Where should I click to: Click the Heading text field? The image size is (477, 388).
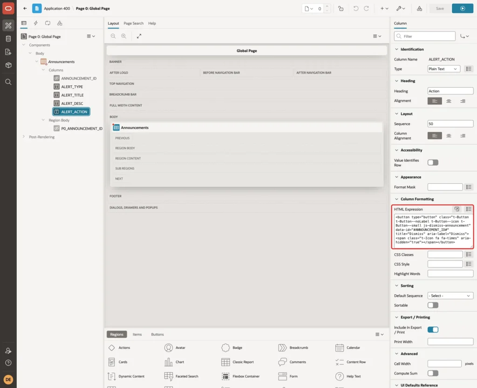[x=450, y=91]
